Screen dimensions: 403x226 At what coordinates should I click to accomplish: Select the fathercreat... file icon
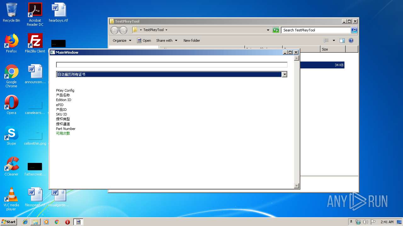pyautogui.click(x=35, y=169)
